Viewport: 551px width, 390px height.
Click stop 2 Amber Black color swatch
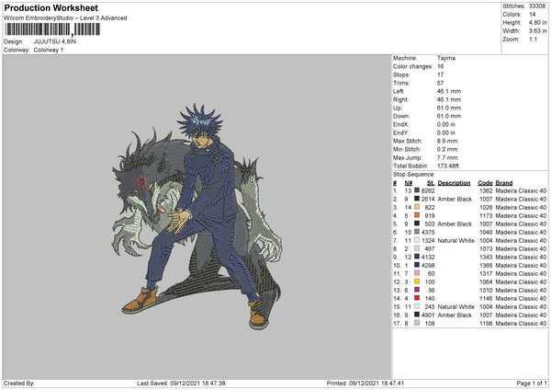click(417, 199)
